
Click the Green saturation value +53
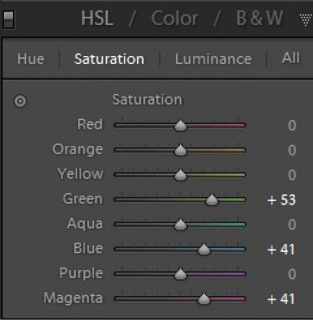tap(282, 200)
